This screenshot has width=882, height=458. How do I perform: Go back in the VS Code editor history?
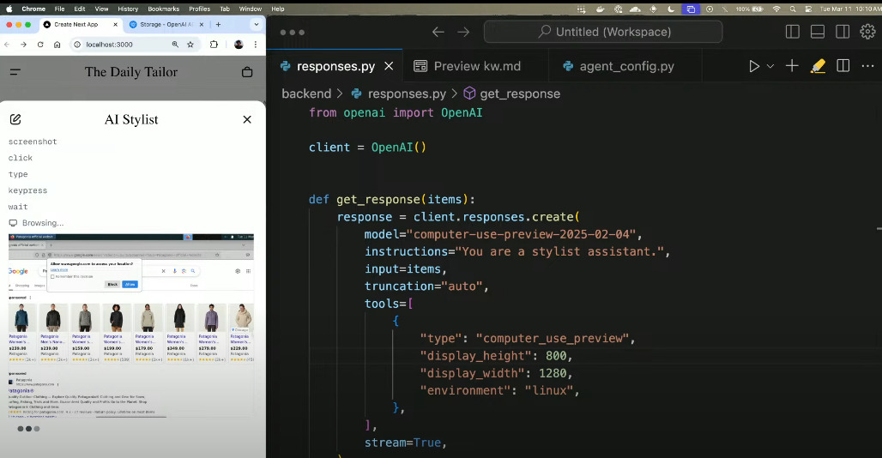point(438,32)
